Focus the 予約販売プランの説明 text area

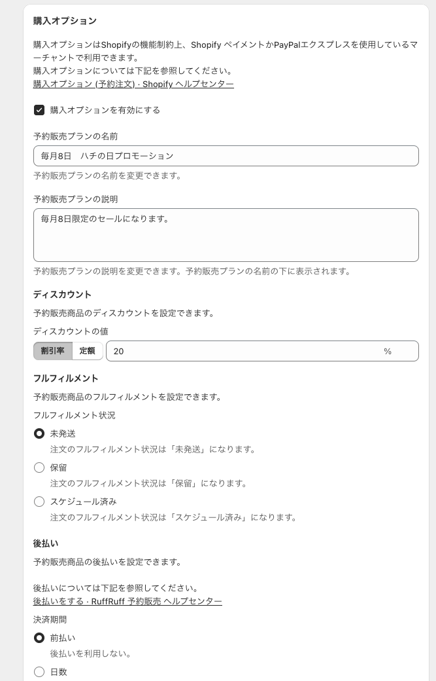[x=226, y=235]
